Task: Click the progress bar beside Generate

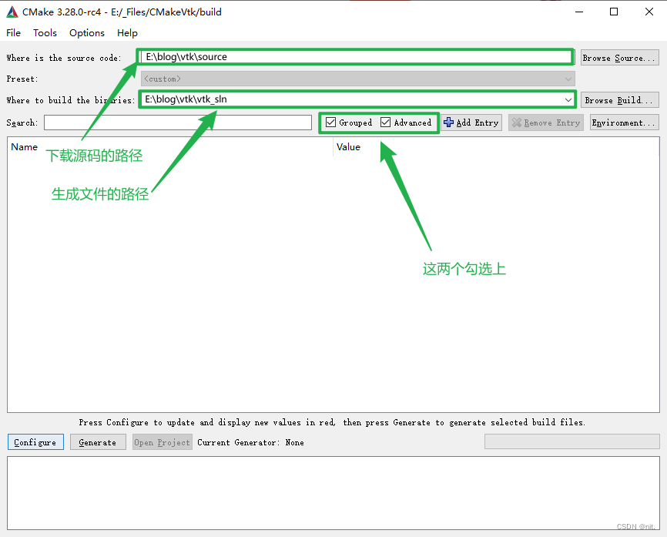Action: [x=572, y=441]
